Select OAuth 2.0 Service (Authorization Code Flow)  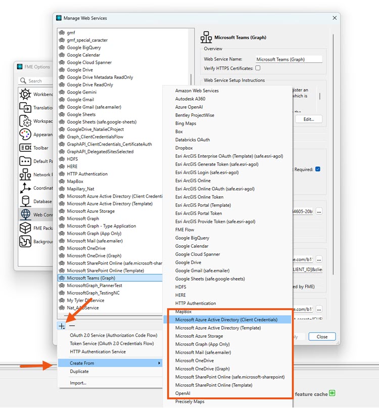(x=113, y=335)
